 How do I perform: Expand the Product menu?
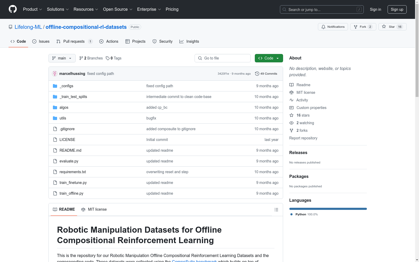[32, 9]
